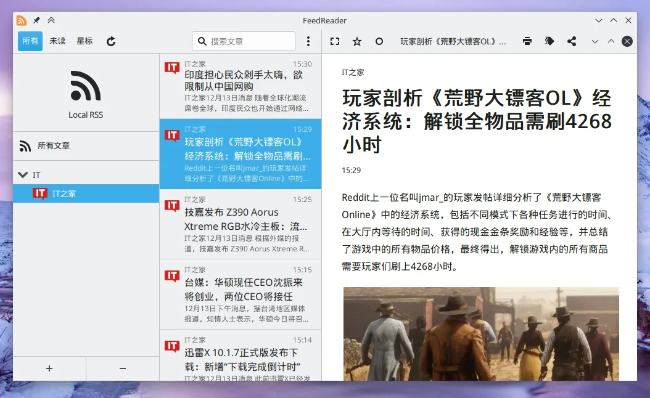Close the article with the round X button
650x398 pixels.
point(627,41)
